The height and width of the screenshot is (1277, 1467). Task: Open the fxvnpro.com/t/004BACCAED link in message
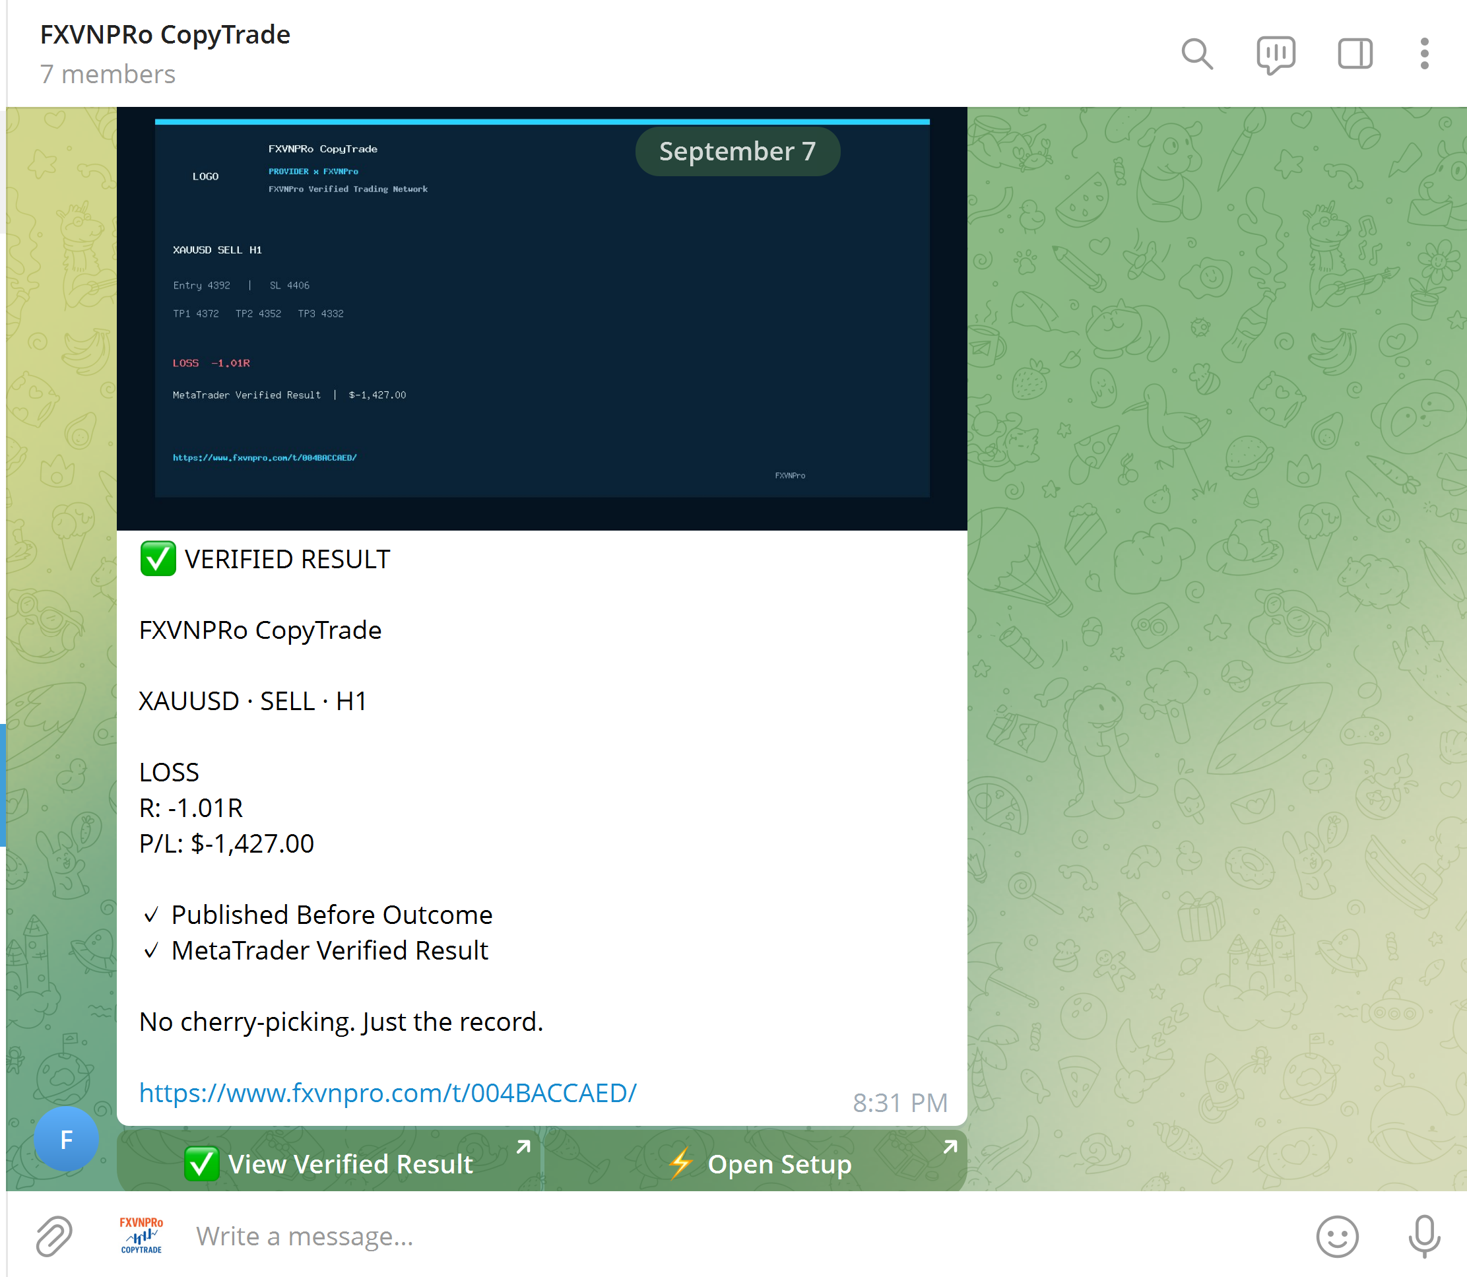click(x=387, y=1092)
